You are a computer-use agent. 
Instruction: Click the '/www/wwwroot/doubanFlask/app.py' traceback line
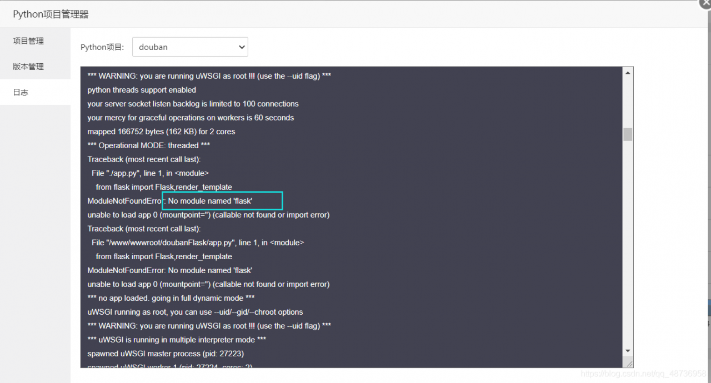(198, 243)
